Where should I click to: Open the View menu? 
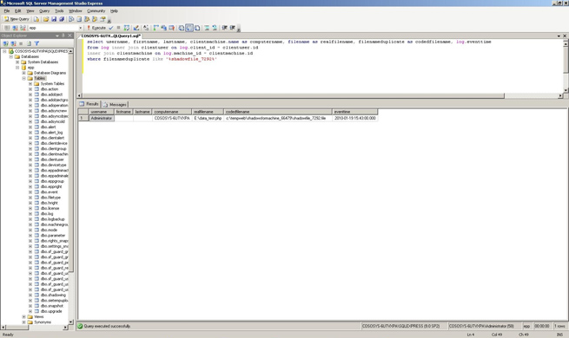[x=30, y=11]
